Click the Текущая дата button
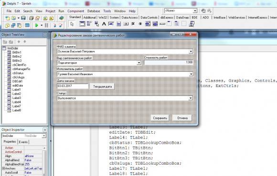This screenshot has height=176, width=277. [102, 87]
